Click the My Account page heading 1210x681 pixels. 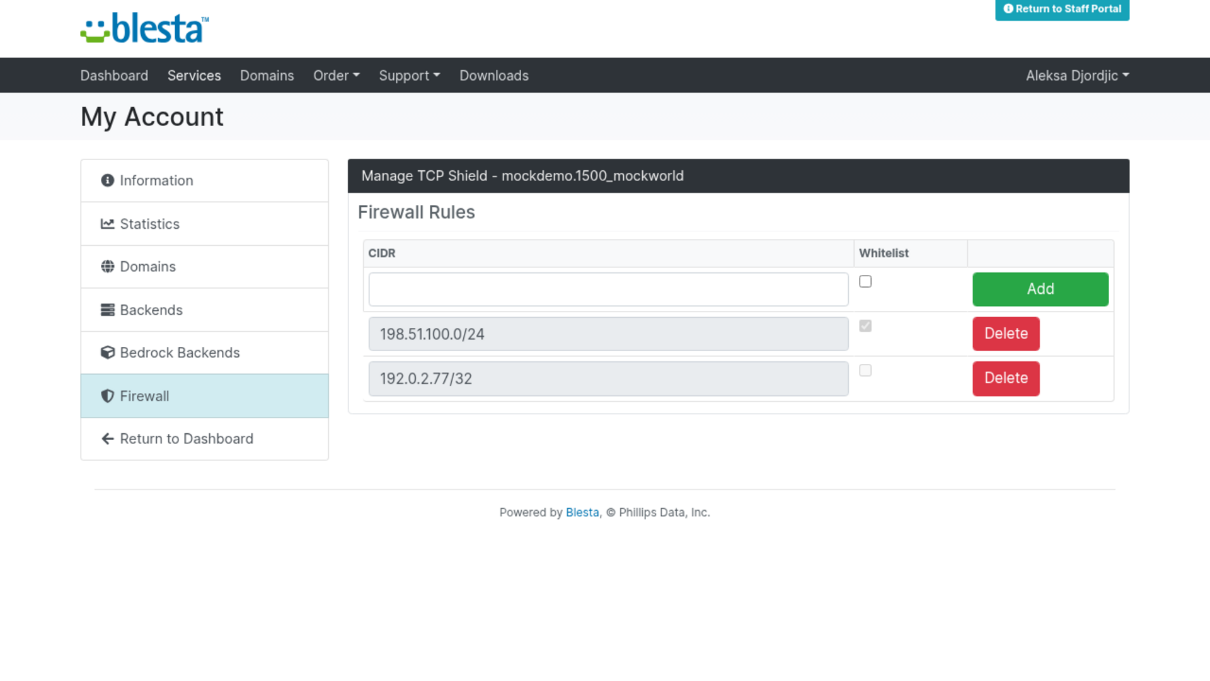152,117
